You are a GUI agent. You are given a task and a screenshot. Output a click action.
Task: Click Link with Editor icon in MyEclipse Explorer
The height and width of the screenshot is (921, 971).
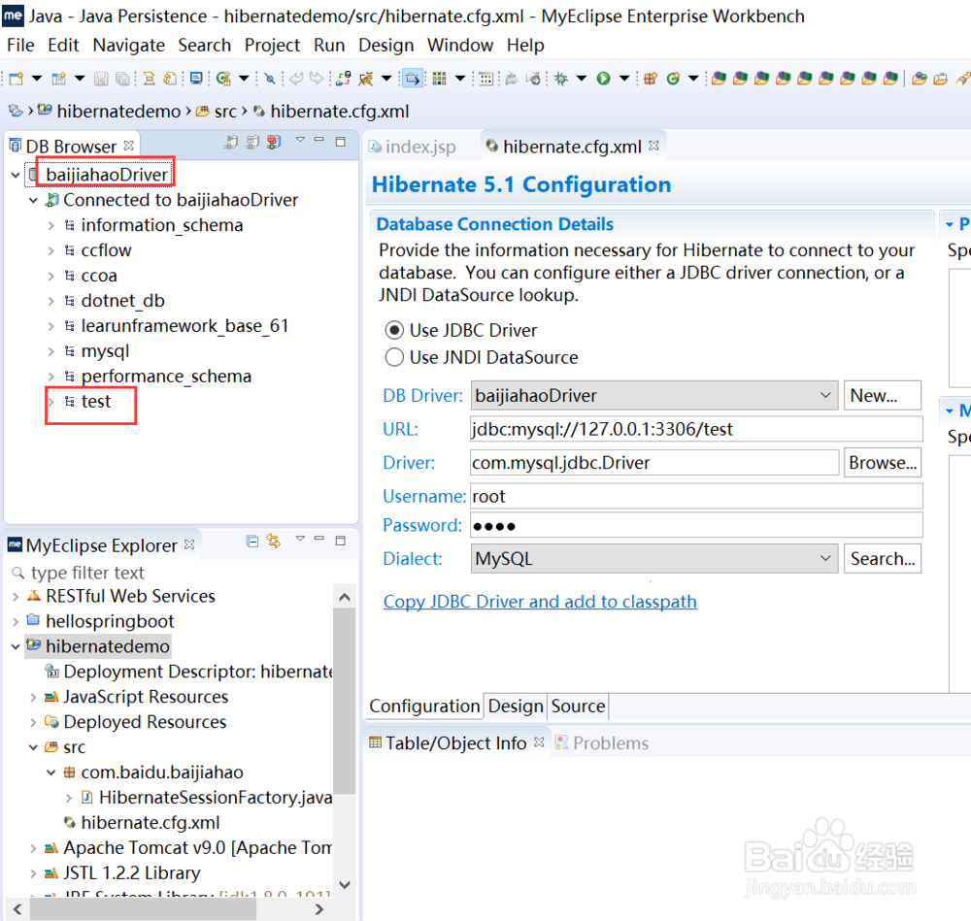(273, 541)
